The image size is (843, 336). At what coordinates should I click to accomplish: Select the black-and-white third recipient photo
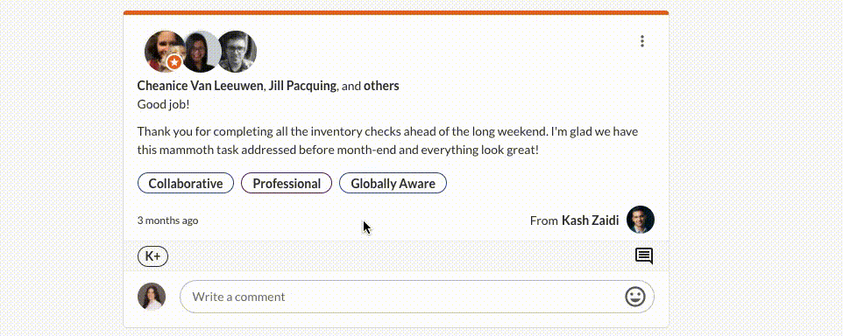[x=237, y=52]
